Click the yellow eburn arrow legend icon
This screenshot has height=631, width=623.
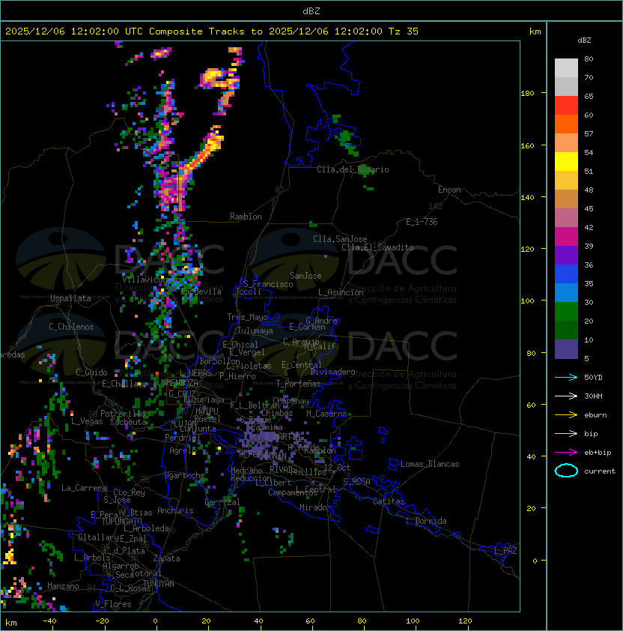pyautogui.click(x=566, y=415)
